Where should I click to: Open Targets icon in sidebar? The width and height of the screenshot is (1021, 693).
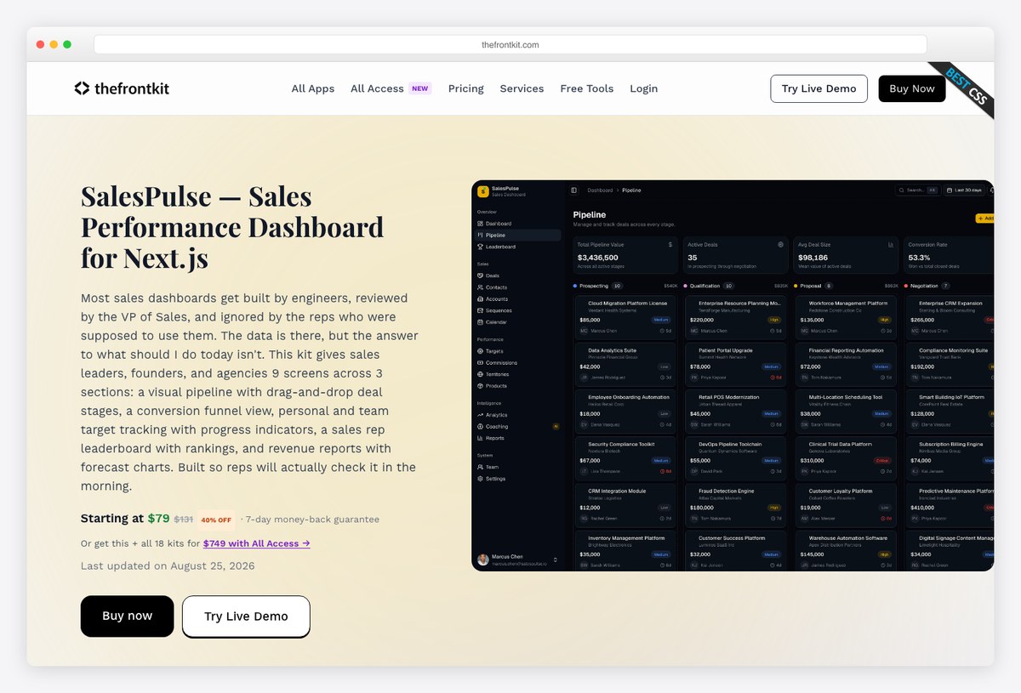coord(481,351)
